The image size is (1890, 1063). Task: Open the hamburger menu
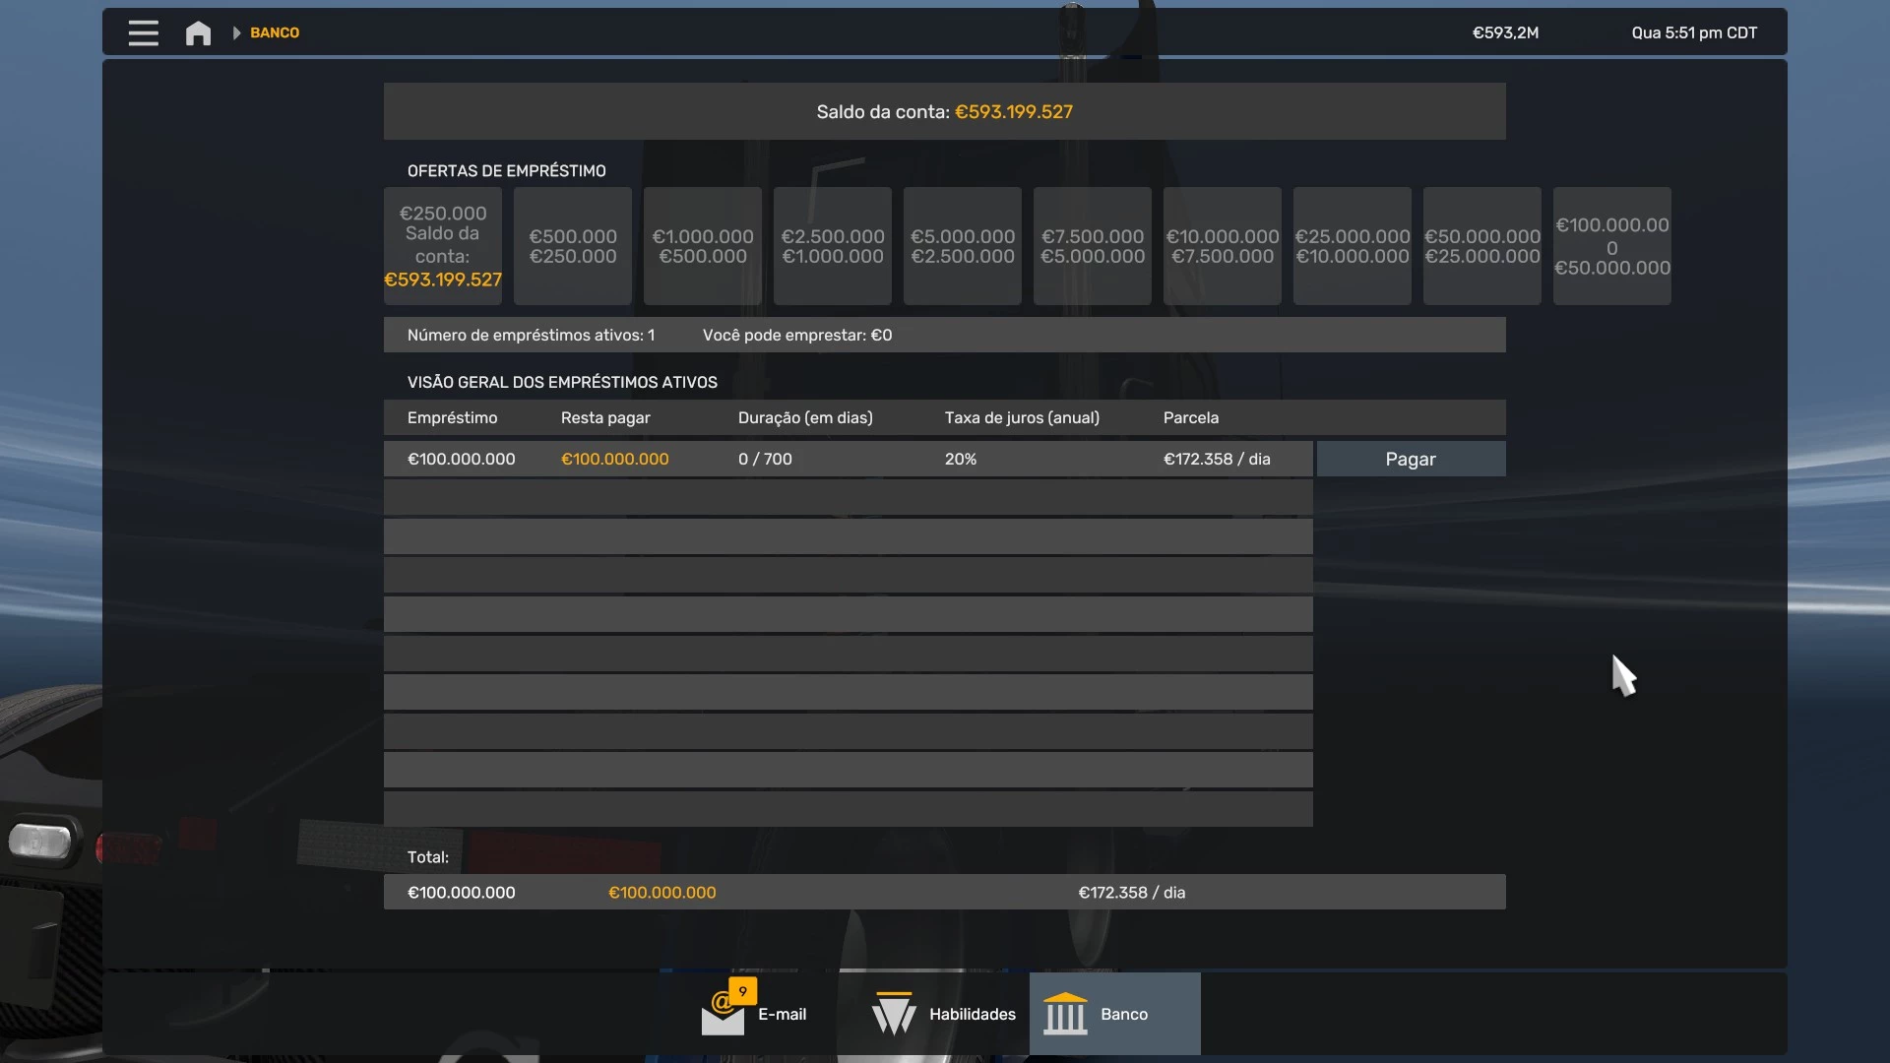coord(143,32)
